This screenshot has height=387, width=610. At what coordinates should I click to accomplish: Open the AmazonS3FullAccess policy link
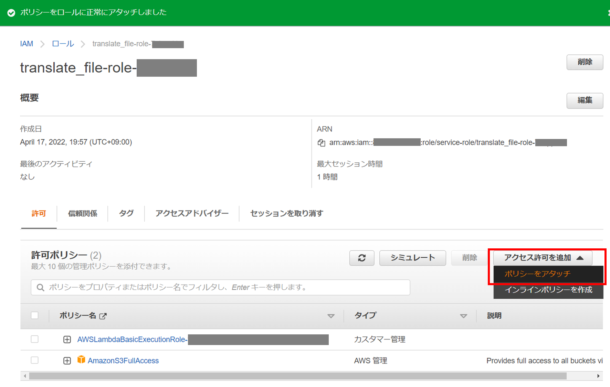123,361
